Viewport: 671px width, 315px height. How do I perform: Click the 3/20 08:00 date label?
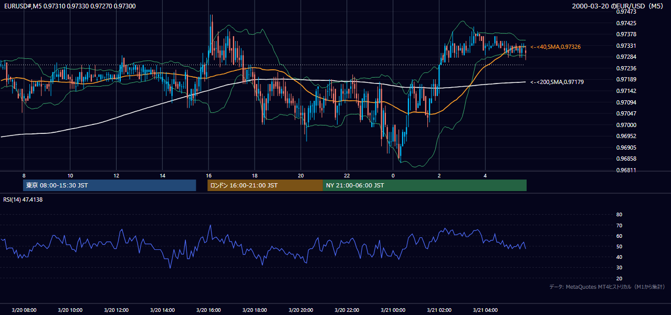pyautogui.click(x=24, y=310)
